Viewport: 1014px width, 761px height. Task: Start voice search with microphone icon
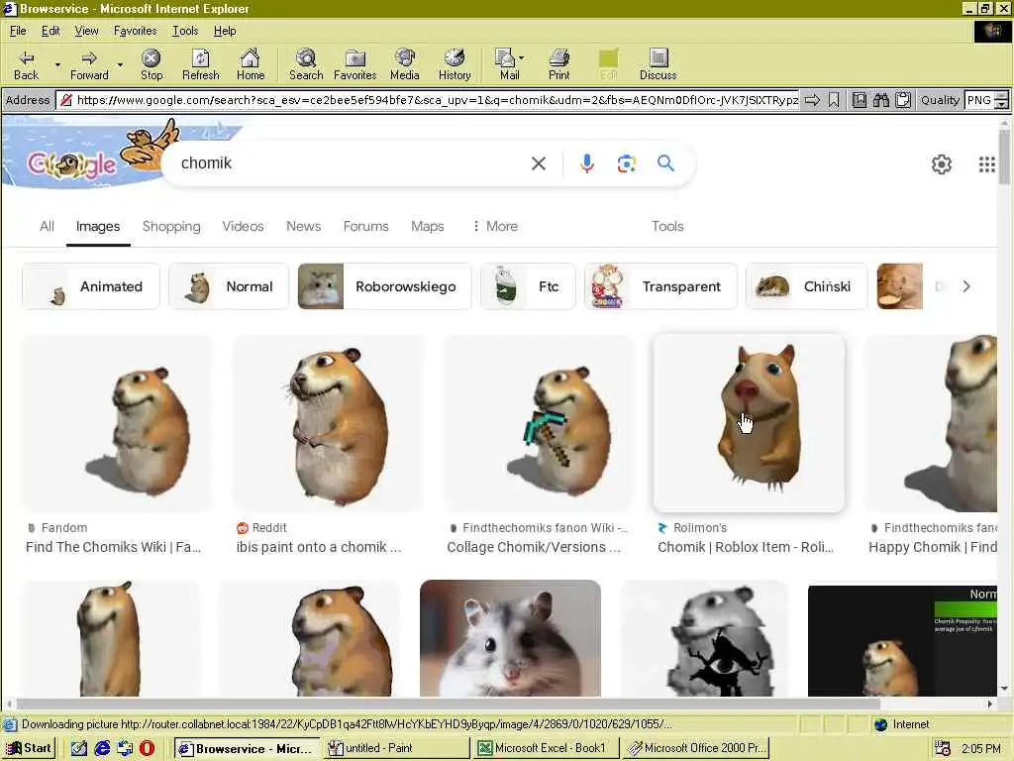[x=586, y=163]
